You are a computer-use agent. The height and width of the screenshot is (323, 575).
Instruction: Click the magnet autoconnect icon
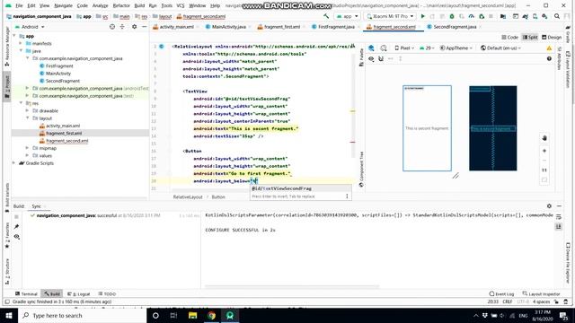pyautogui.click(x=381, y=58)
